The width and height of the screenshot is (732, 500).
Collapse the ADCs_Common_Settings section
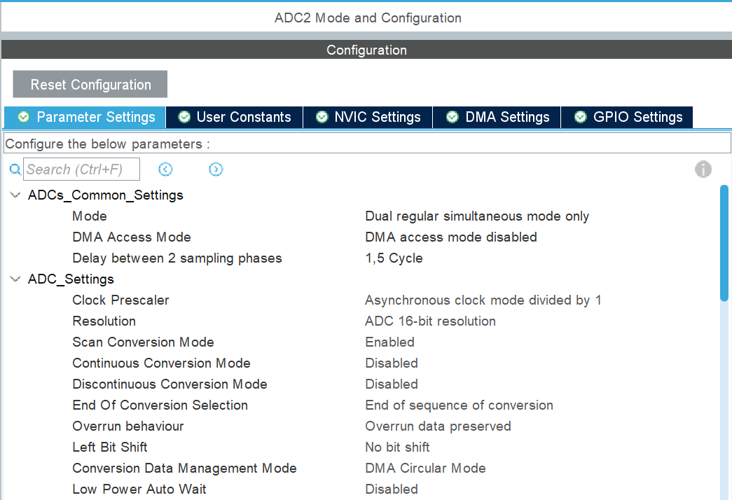[x=15, y=195]
